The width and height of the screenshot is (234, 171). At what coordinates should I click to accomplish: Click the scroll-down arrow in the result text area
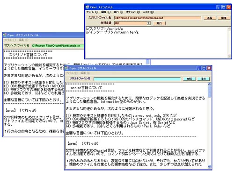(209, 167)
